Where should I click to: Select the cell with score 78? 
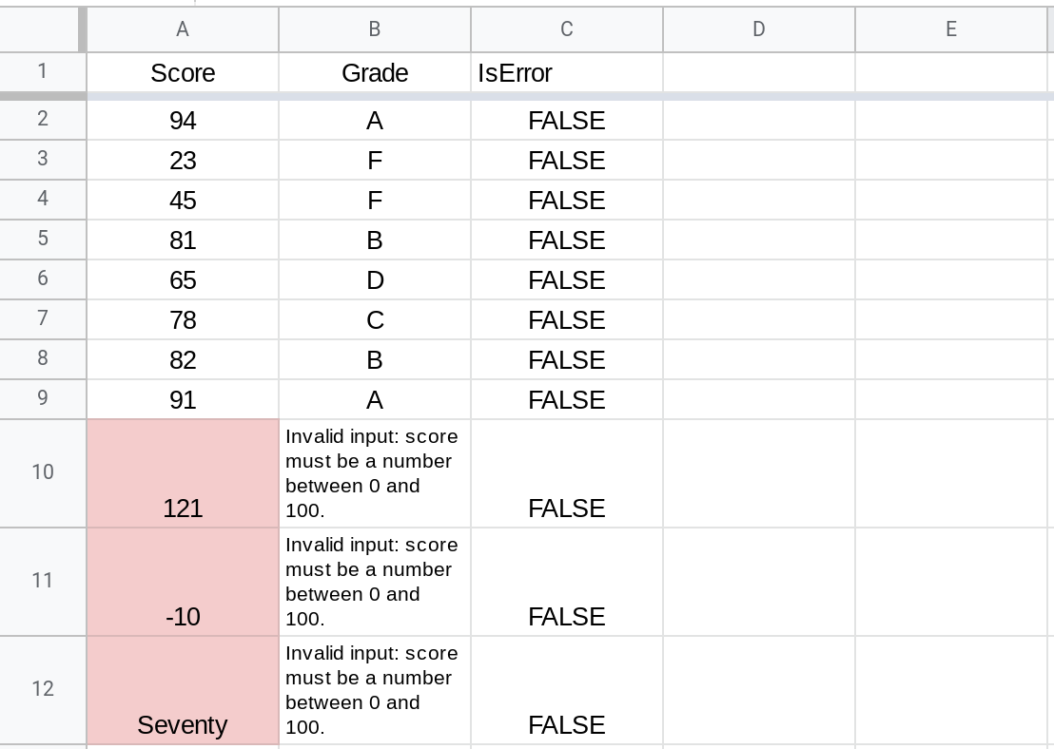(183, 319)
